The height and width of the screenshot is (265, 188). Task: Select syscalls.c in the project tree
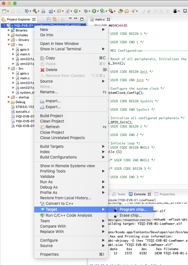(x=23, y=112)
